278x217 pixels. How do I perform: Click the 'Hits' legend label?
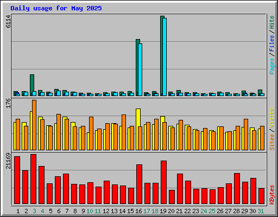click(x=272, y=22)
